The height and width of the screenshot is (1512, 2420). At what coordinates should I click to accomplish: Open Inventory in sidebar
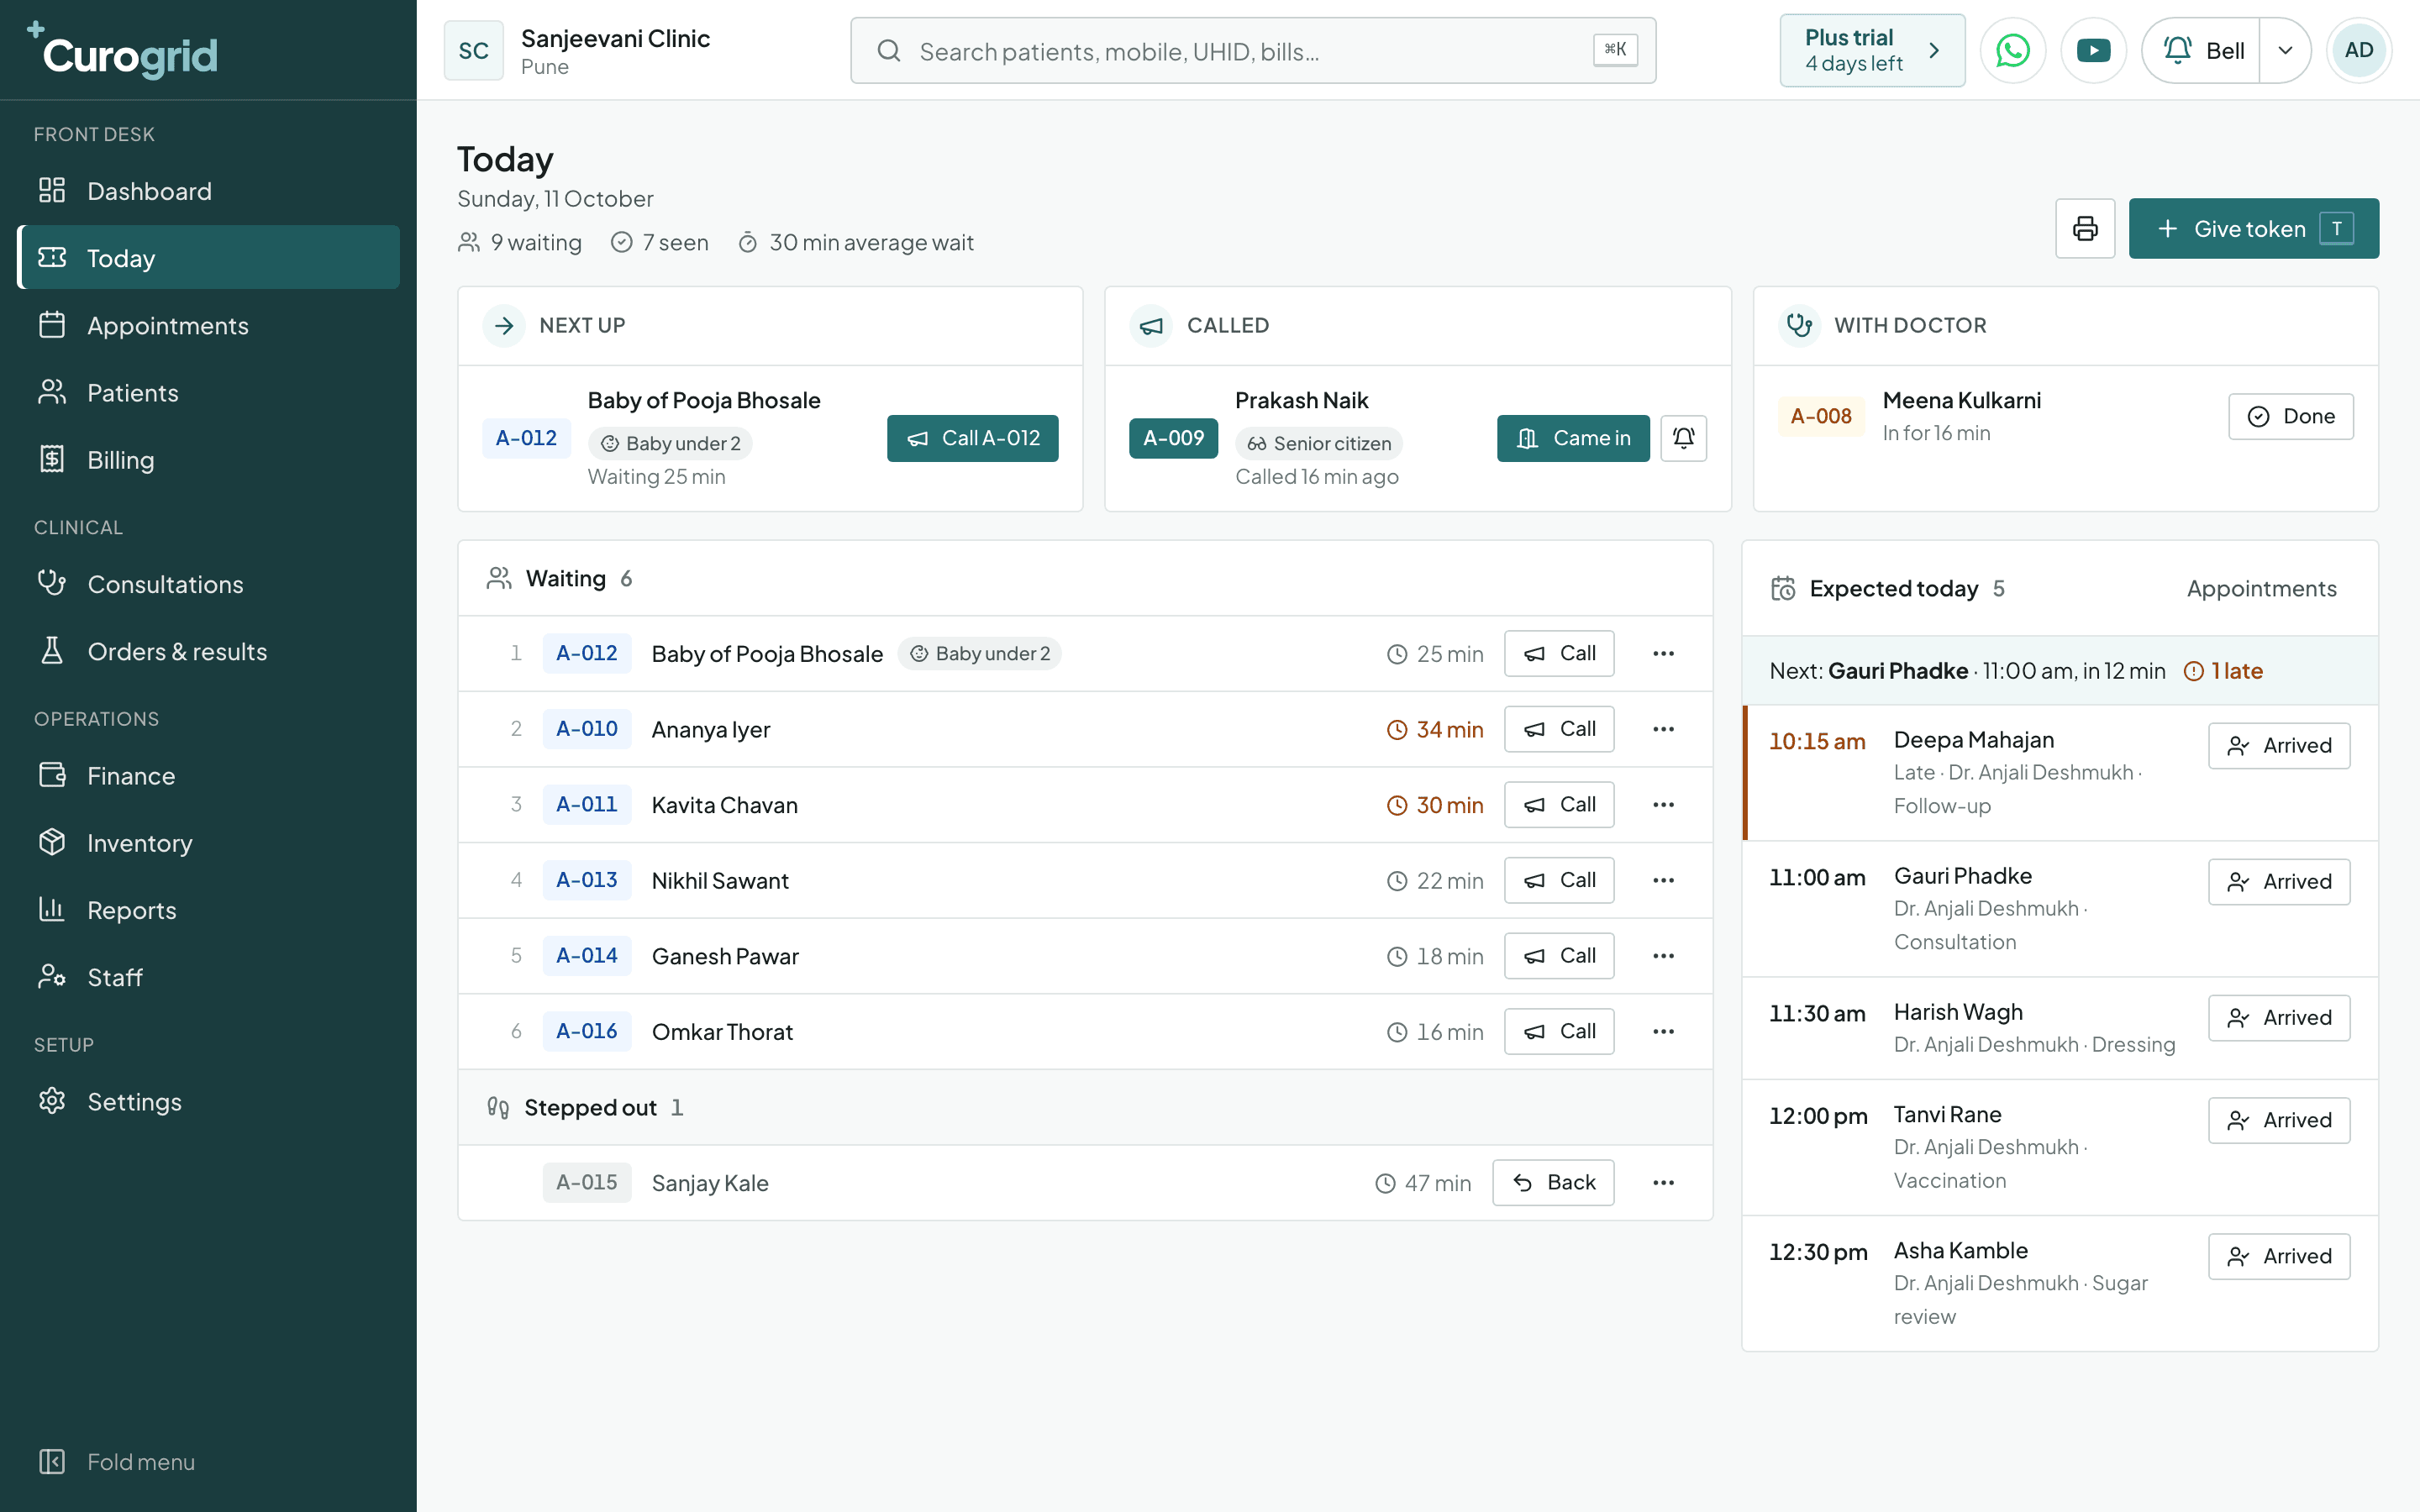click(x=209, y=843)
